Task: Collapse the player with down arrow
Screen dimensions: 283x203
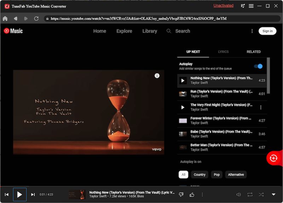Action: (273, 195)
